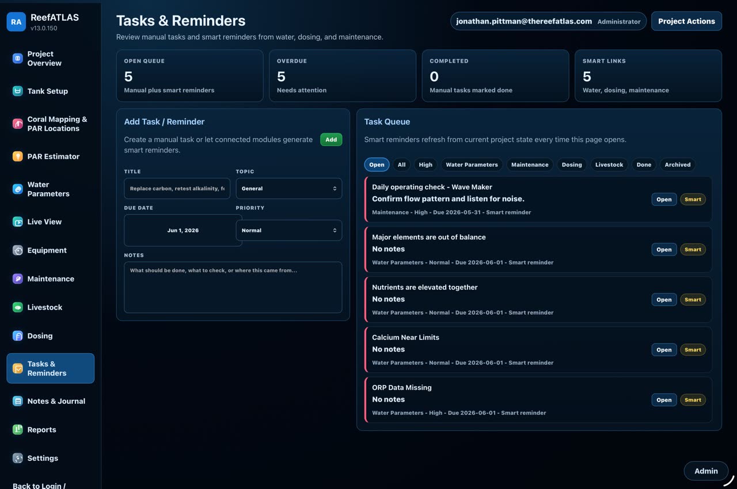Click the PAR Estimator lightbulb icon

(18, 156)
